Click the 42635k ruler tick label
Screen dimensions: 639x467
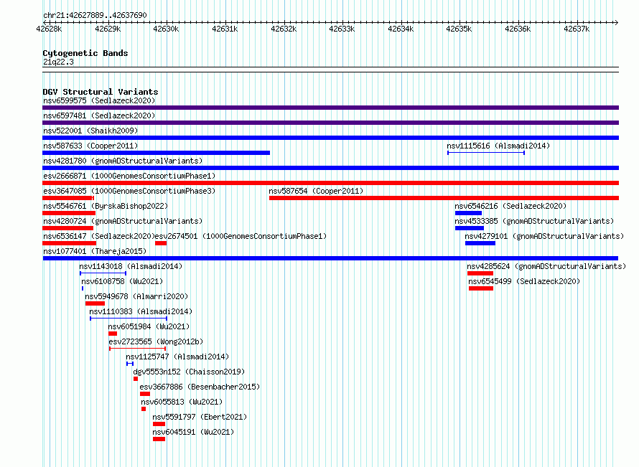(x=459, y=29)
